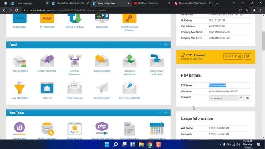The height and width of the screenshot is (149, 265).
Task: Open Windows Start menu
Action: coord(107,144)
